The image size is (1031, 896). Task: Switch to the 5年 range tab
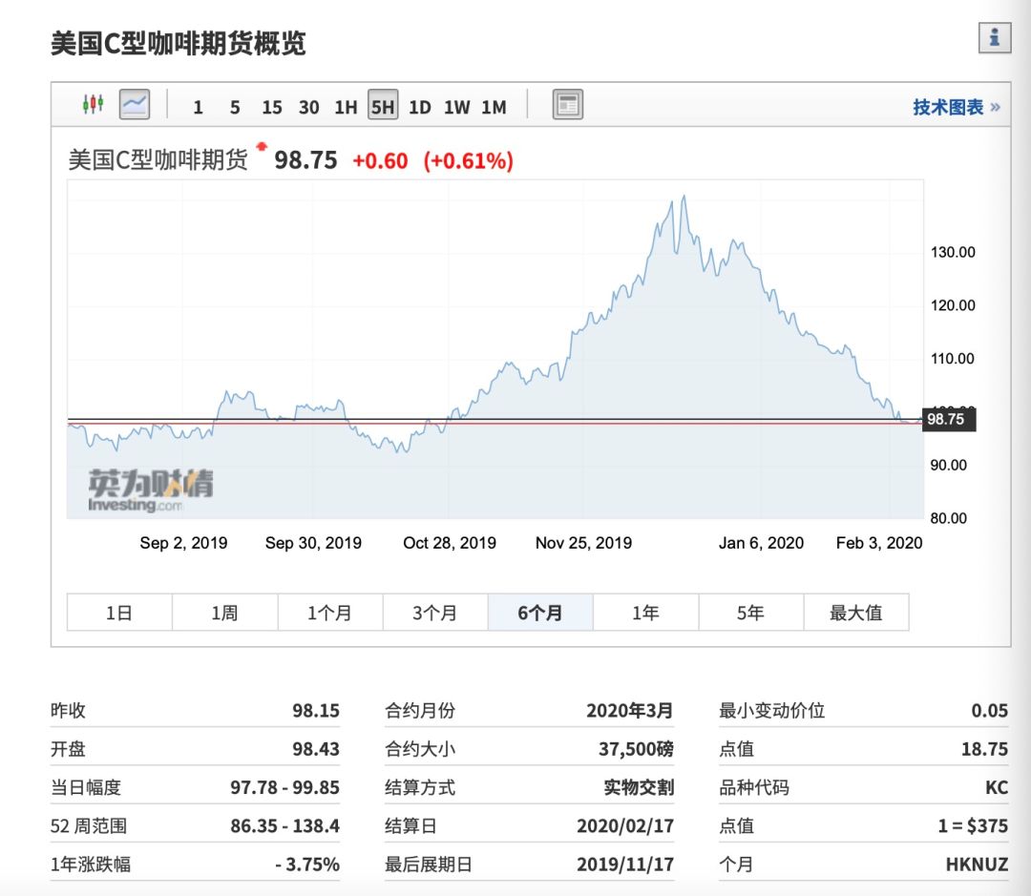pos(751,613)
